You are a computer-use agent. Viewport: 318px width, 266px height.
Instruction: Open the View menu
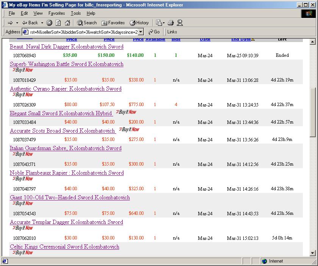coord(38,13)
